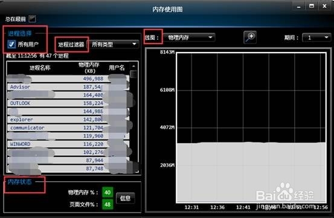Click the 87,944 memory value

pos(95,160)
